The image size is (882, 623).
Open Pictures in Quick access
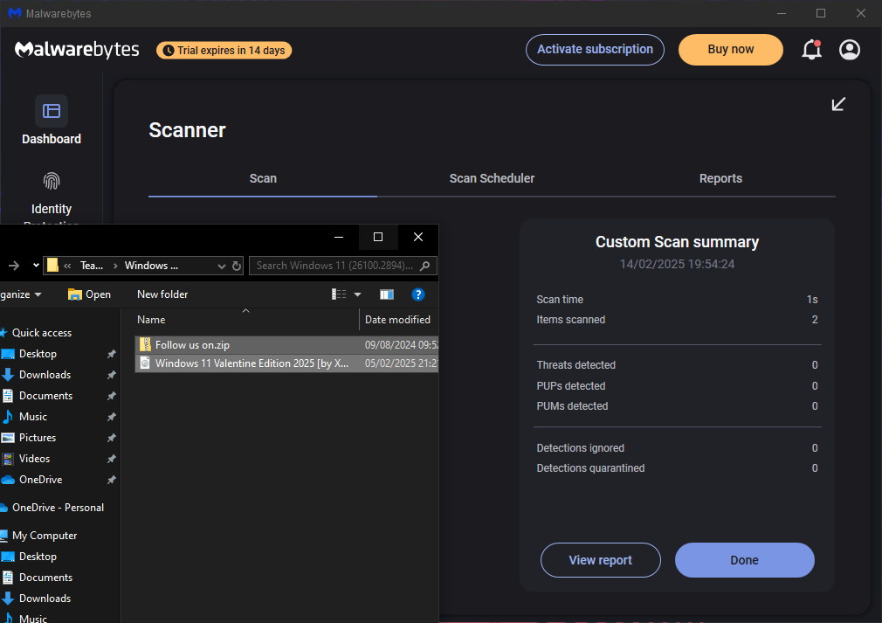coord(38,437)
